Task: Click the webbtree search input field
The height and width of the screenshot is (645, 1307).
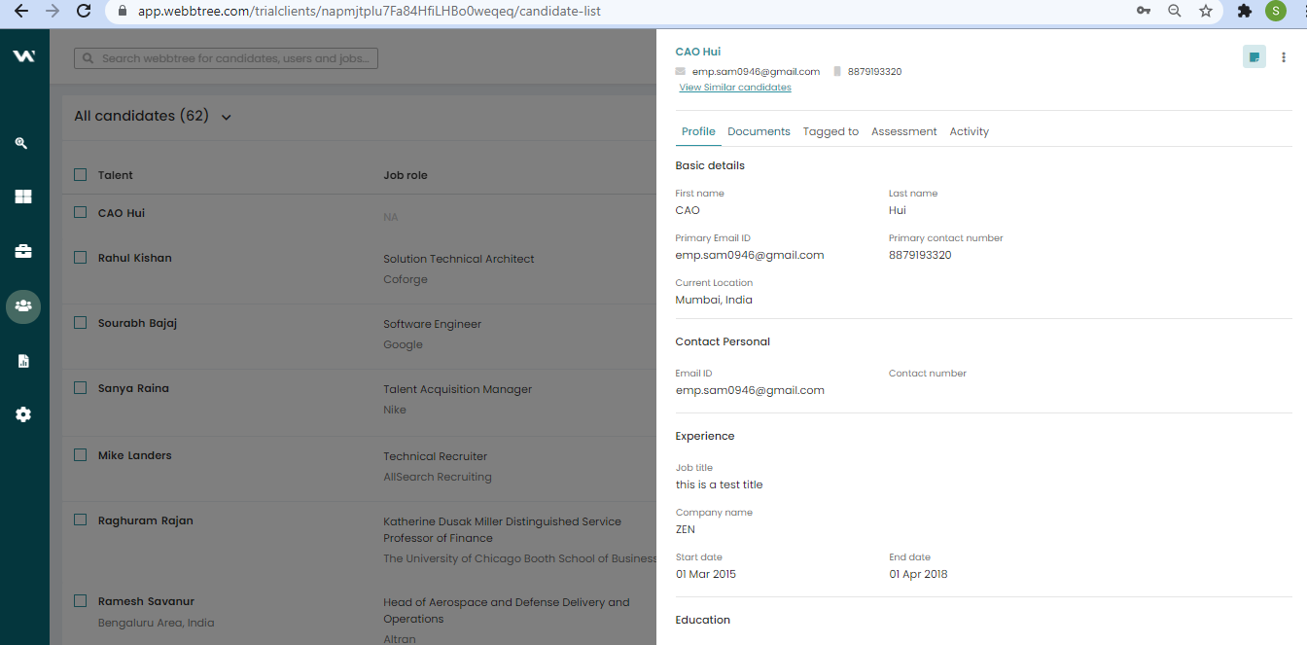Action: pos(226,58)
